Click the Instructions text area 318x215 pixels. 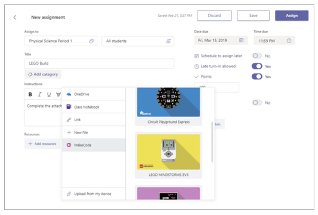point(43,113)
